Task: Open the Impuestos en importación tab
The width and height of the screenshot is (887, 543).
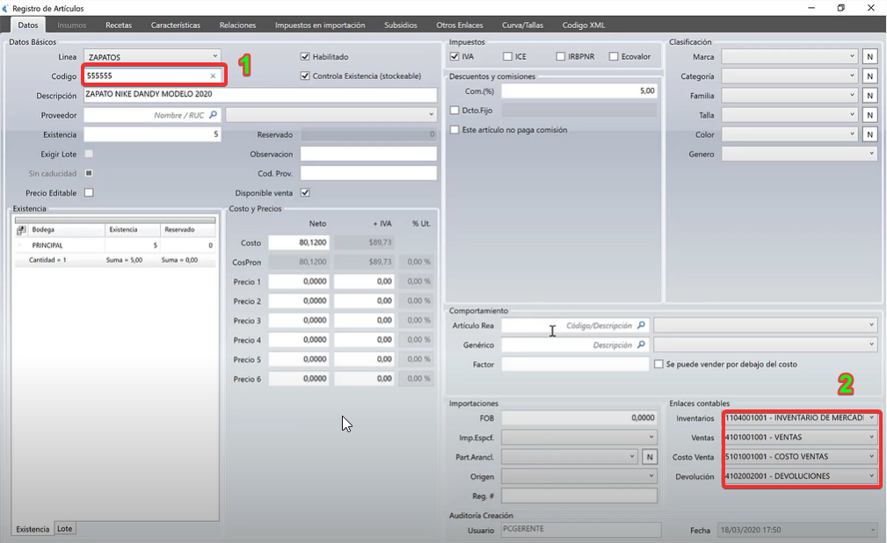Action: tap(320, 25)
